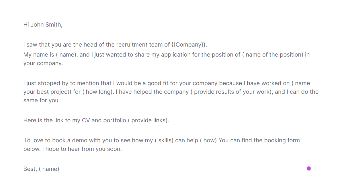The height and width of the screenshot is (180, 344).
Task: Click the purple dot indicator
Action: pyautogui.click(x=309, y=168)
